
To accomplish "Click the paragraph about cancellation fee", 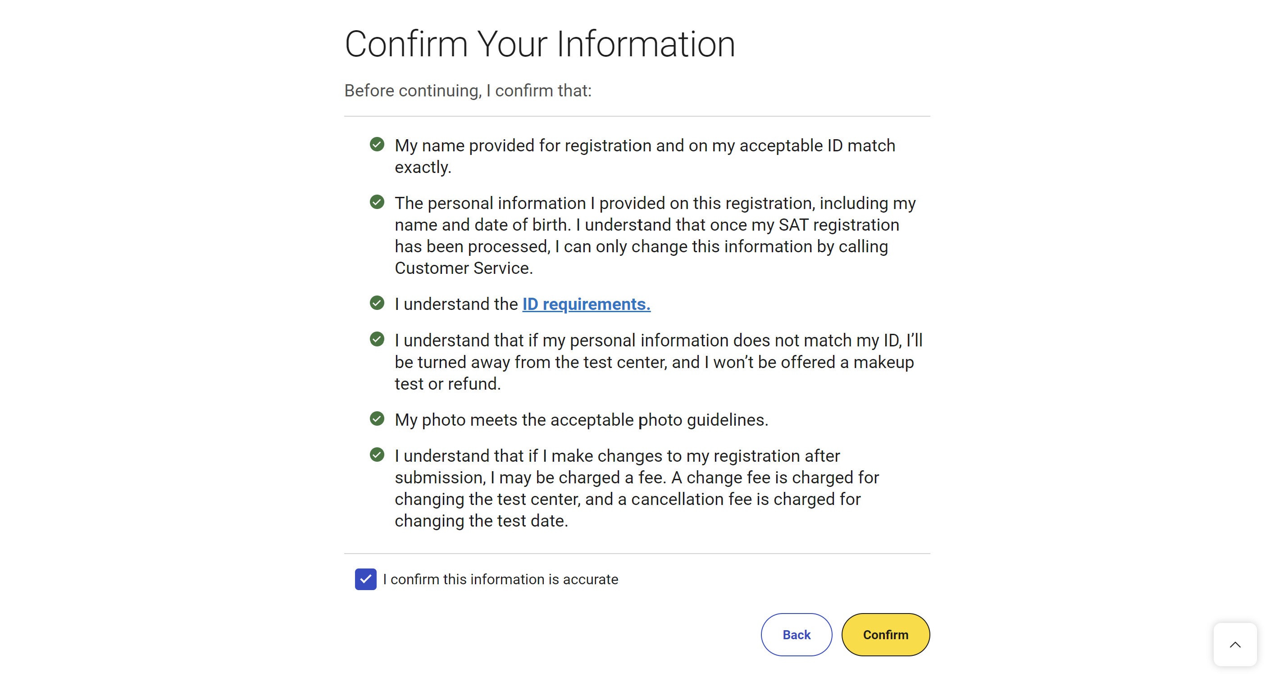I will tap(637, 488).
